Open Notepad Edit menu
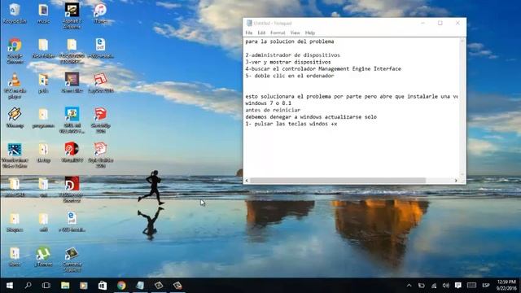Image resolution: width=521 pixels, height=293 pixels. (261, 33)
